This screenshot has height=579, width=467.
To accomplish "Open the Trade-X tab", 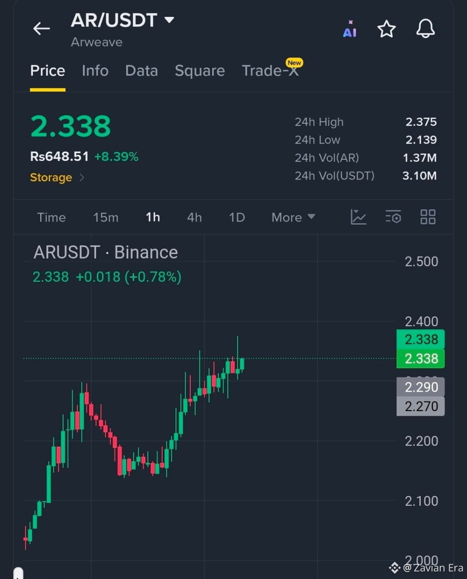I will pos(270,71).
